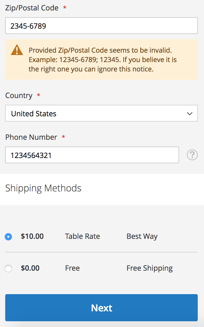Click the Free Shipping carrier text
This screenshot has width=204, height=327.
point(149,268)
